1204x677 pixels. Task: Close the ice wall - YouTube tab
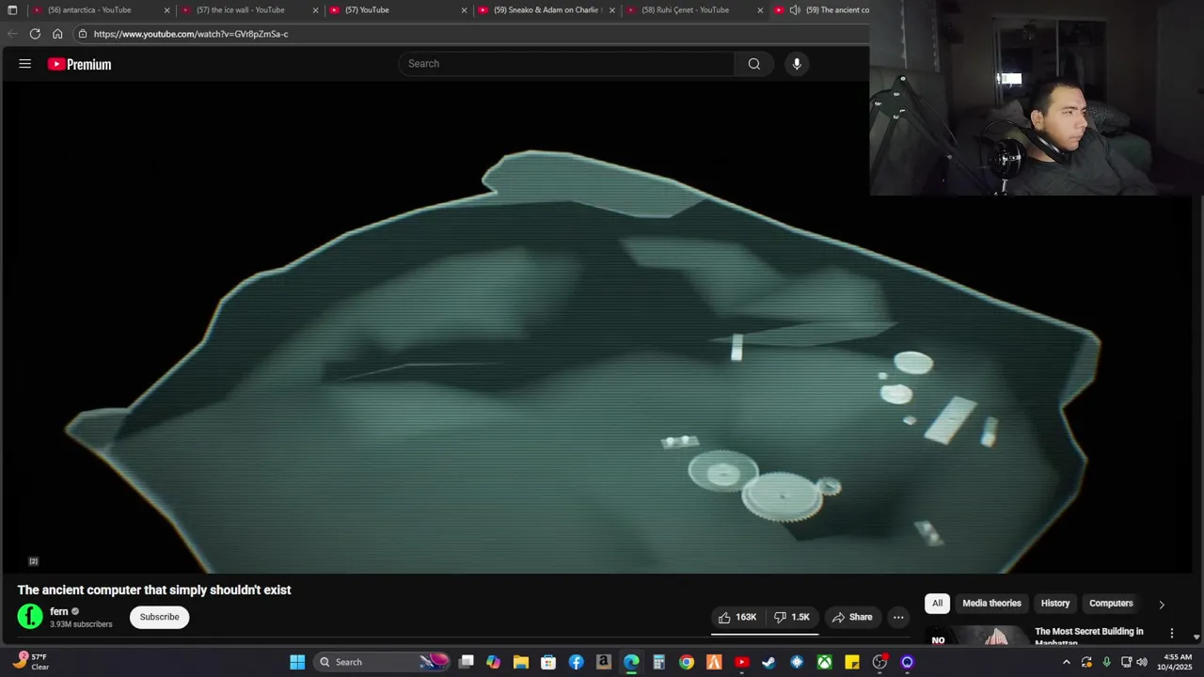316,10
